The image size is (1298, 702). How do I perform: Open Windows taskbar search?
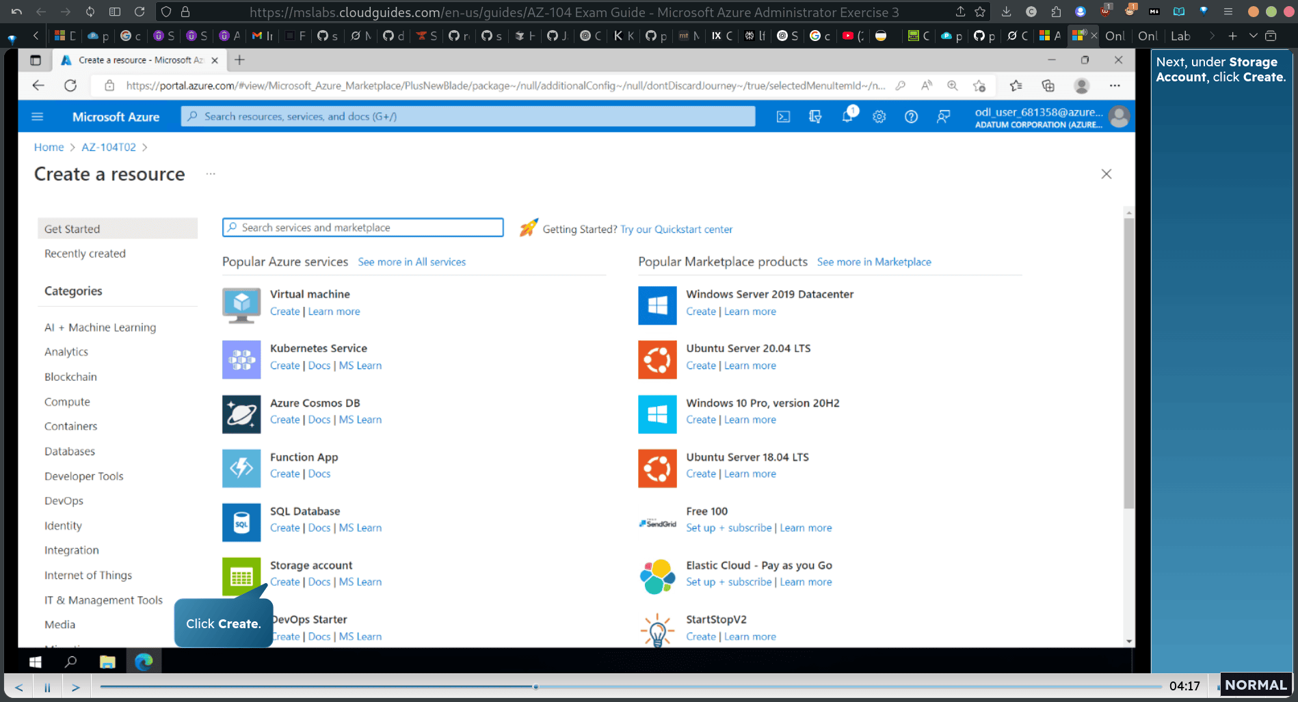tap(70, 662)
